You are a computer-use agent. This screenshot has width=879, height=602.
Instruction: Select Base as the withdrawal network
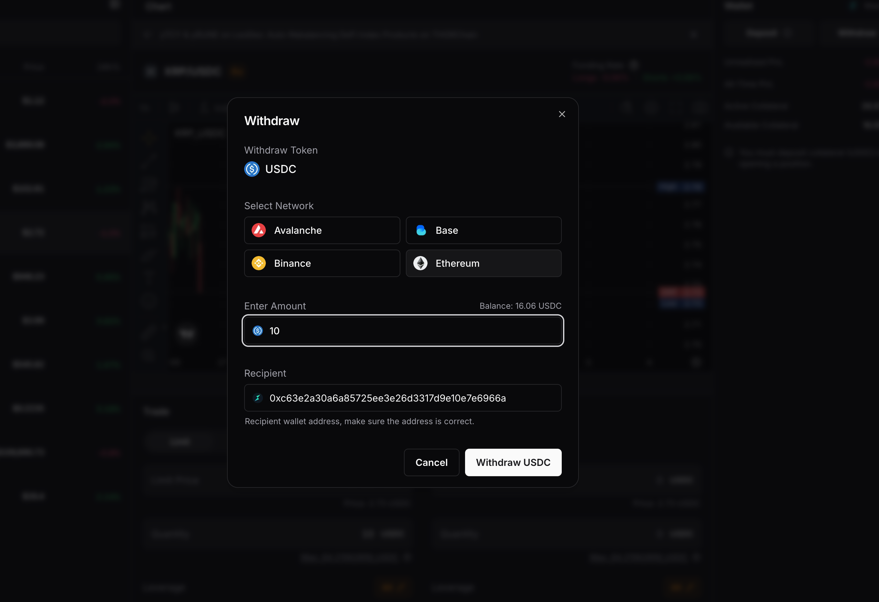tap(484, 230)
